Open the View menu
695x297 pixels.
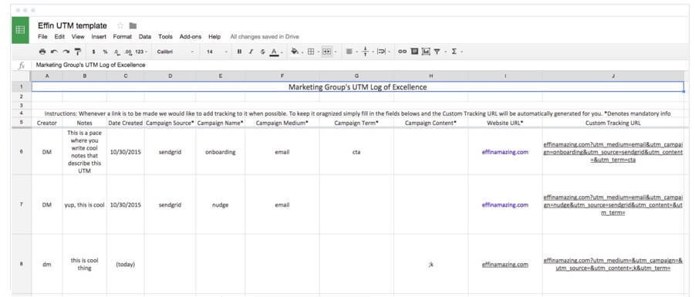pos(78,37)
